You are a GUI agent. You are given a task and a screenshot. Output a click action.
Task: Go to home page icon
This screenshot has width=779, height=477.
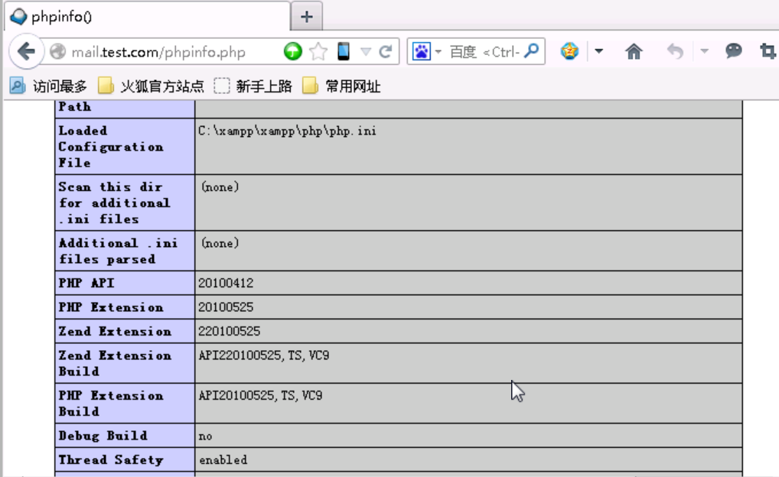[x=634, y=51]
